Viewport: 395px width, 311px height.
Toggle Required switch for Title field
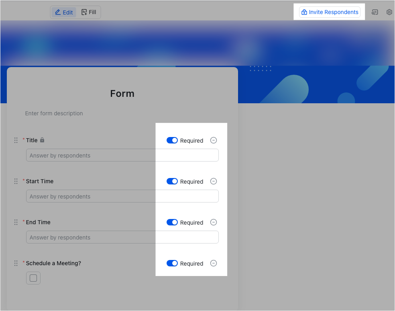pyautogui.click(x=172, y=140)
